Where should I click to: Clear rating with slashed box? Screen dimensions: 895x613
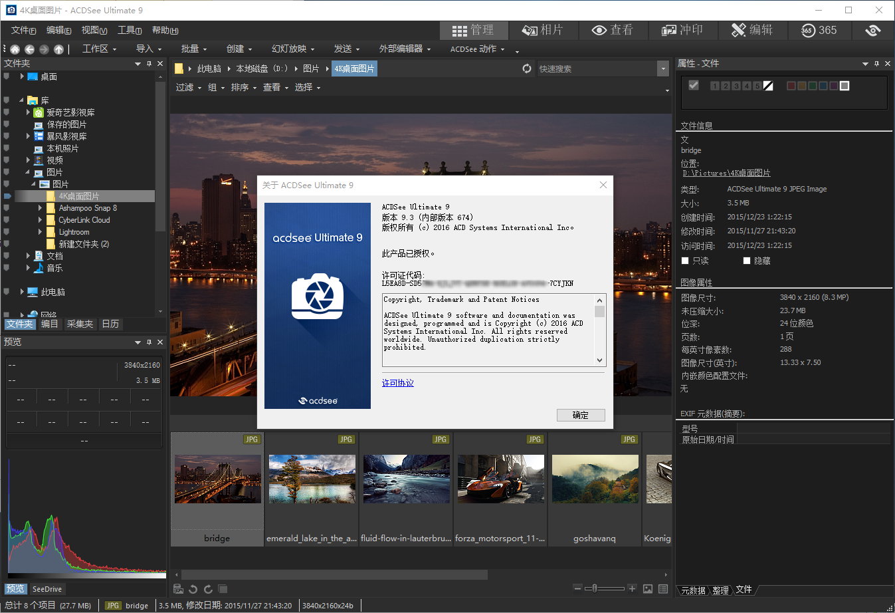[x=768, y=86]
